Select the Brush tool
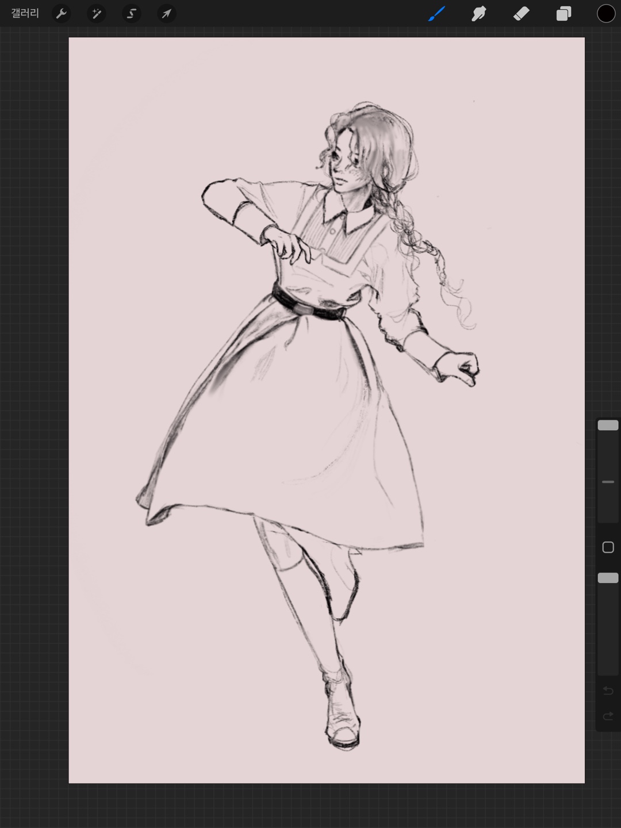This screenshot has width=621, height=828. pos(437,13)
